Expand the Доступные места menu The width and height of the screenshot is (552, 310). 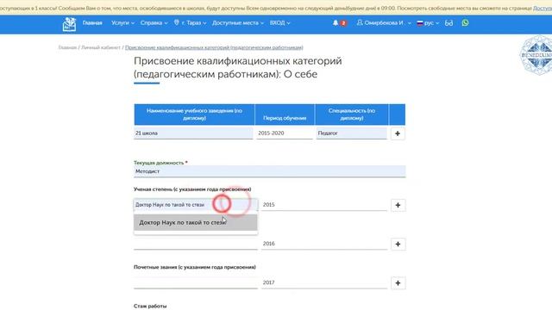click(x=238, y=23)
